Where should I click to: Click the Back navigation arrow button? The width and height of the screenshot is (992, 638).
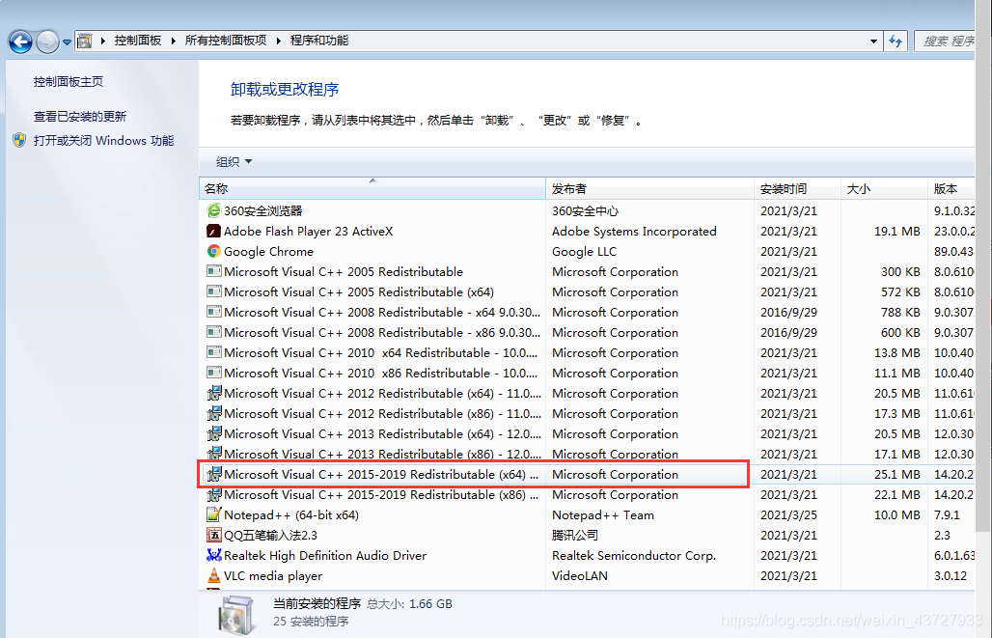tap(20, 42)
